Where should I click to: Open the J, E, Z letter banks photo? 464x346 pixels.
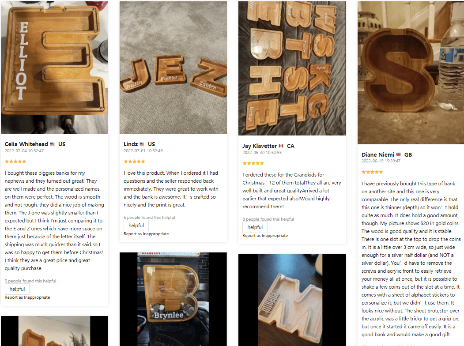pos(173,67)
